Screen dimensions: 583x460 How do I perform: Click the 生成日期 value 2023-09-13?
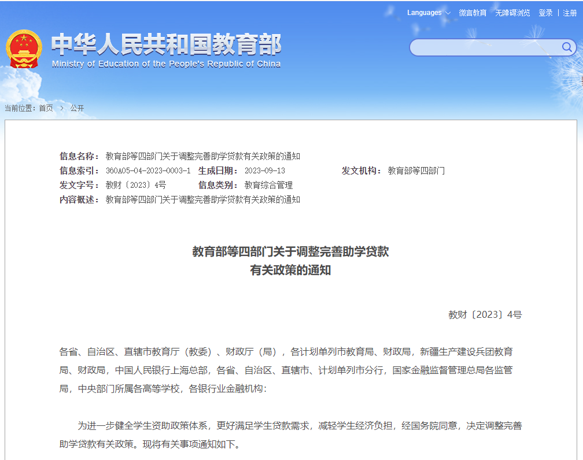(264, 171)
